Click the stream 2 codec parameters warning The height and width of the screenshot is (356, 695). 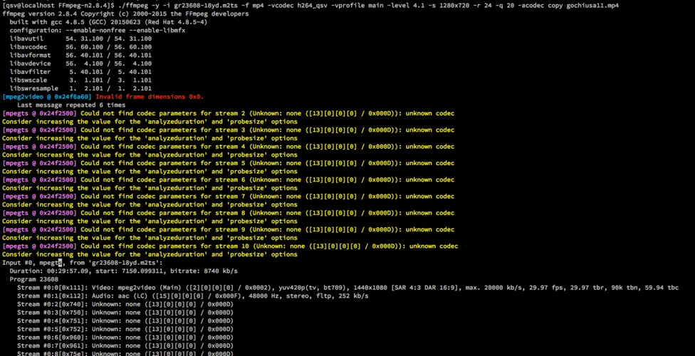[x=228, y=113]
